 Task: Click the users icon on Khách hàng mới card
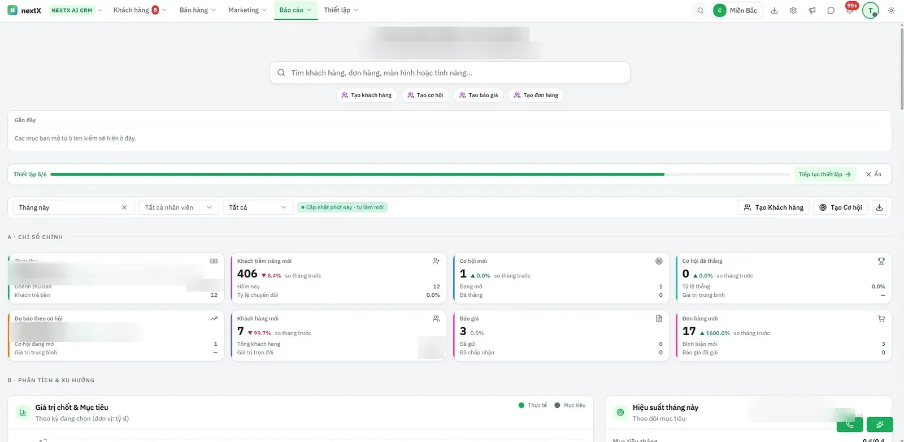click(436, 319)
